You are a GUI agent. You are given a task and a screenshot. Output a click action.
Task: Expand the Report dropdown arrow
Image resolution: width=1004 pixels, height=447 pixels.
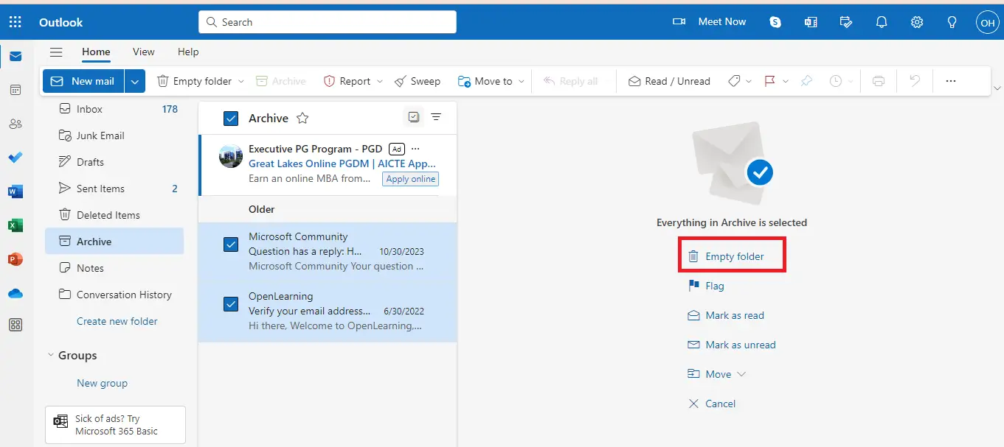tap(380, 82)
